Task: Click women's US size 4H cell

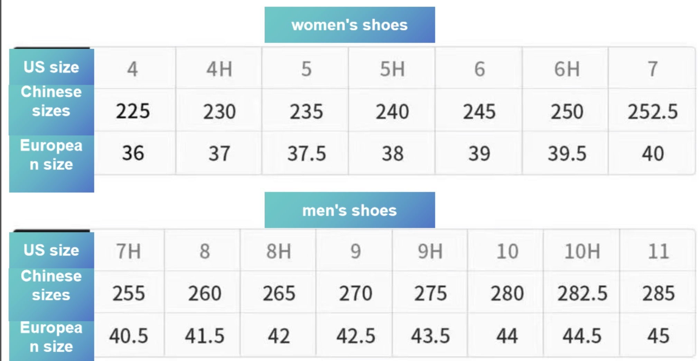Action: pos(219,69)
